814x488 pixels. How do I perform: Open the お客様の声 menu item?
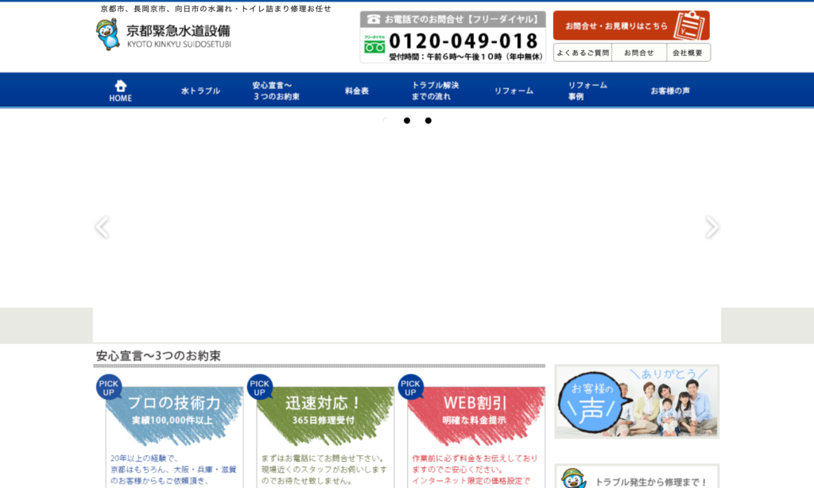[670, 91]
